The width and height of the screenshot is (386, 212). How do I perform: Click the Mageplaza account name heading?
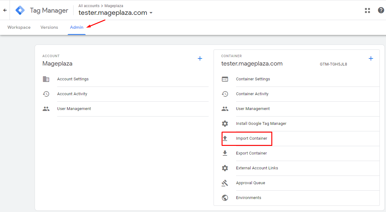[x=57, y=64]
